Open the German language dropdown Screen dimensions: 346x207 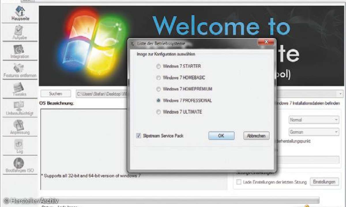coord(314,132)
